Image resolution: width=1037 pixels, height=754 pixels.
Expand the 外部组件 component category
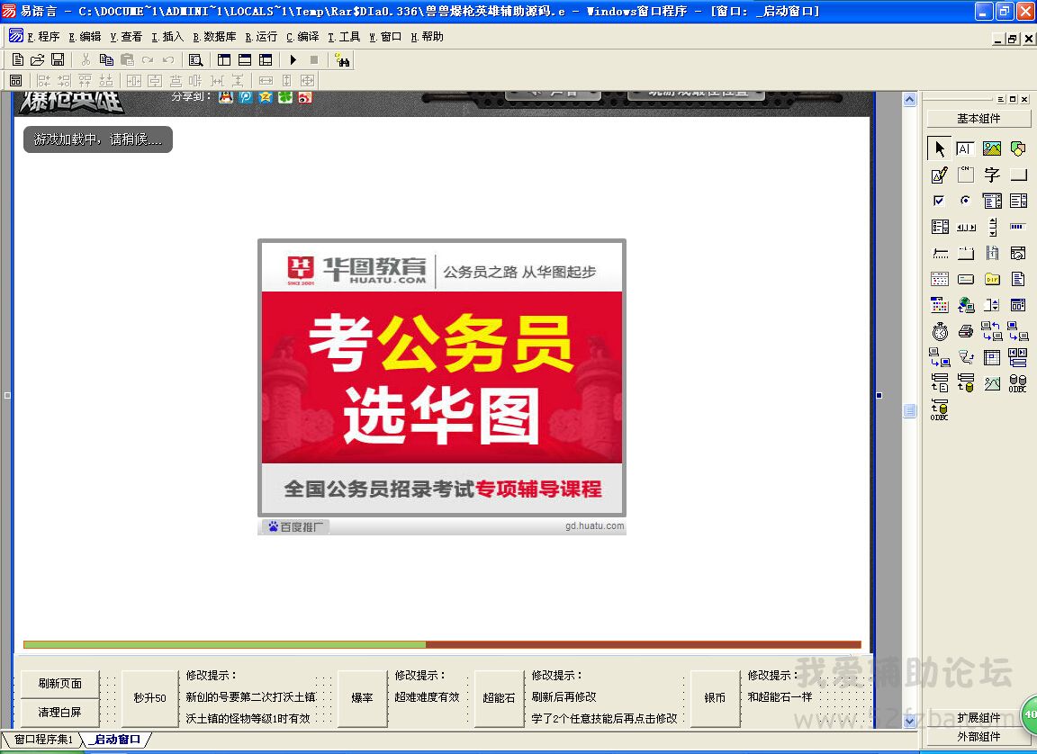(x=978, y=737)
